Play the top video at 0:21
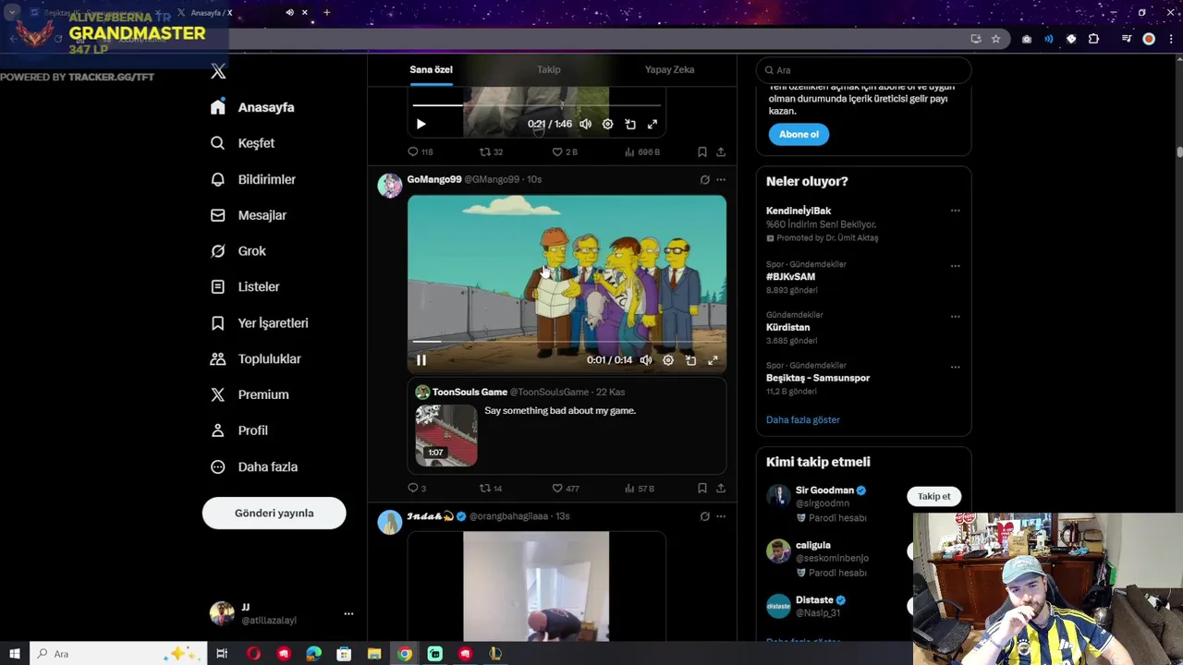 (x=421, y=124)
